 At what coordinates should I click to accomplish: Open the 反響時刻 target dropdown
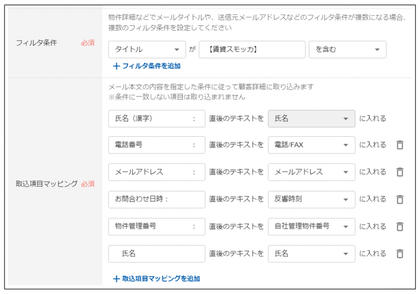pos(312,199)
